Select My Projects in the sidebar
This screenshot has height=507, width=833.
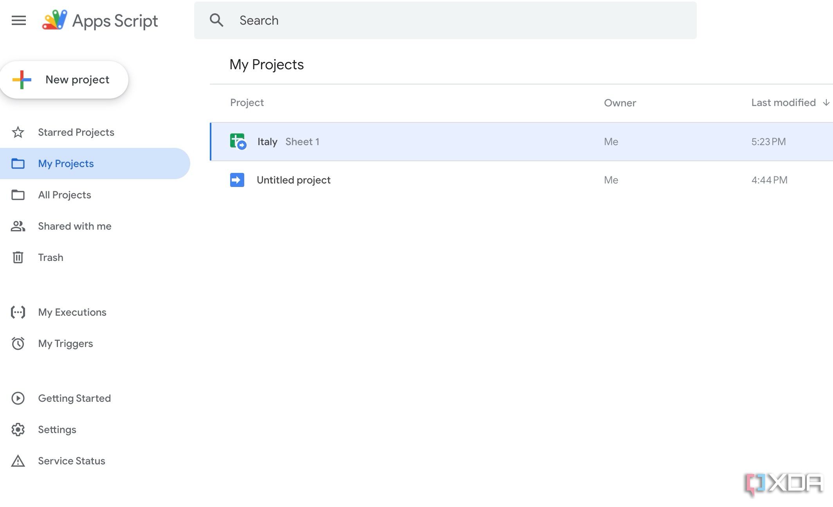pyautogui.click(x=95, y=164)
